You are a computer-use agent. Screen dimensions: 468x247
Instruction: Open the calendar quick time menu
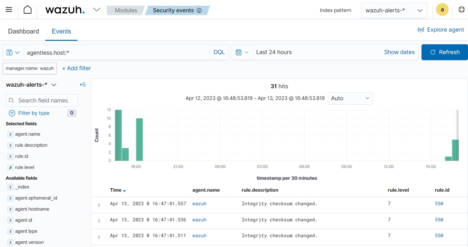[242, 52]
